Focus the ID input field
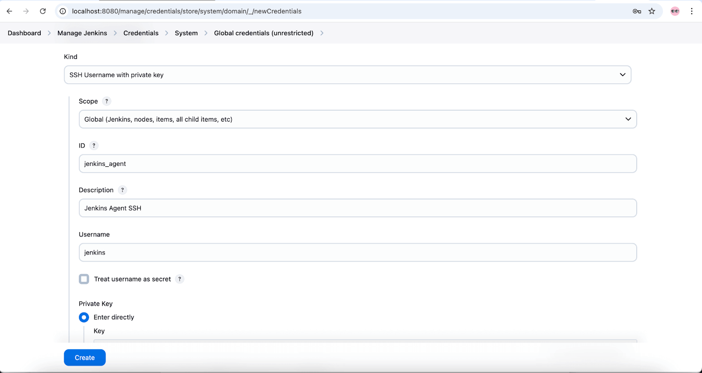Viewport: 702px width, 373px height. pyautogui.click(x=358, y=163)
